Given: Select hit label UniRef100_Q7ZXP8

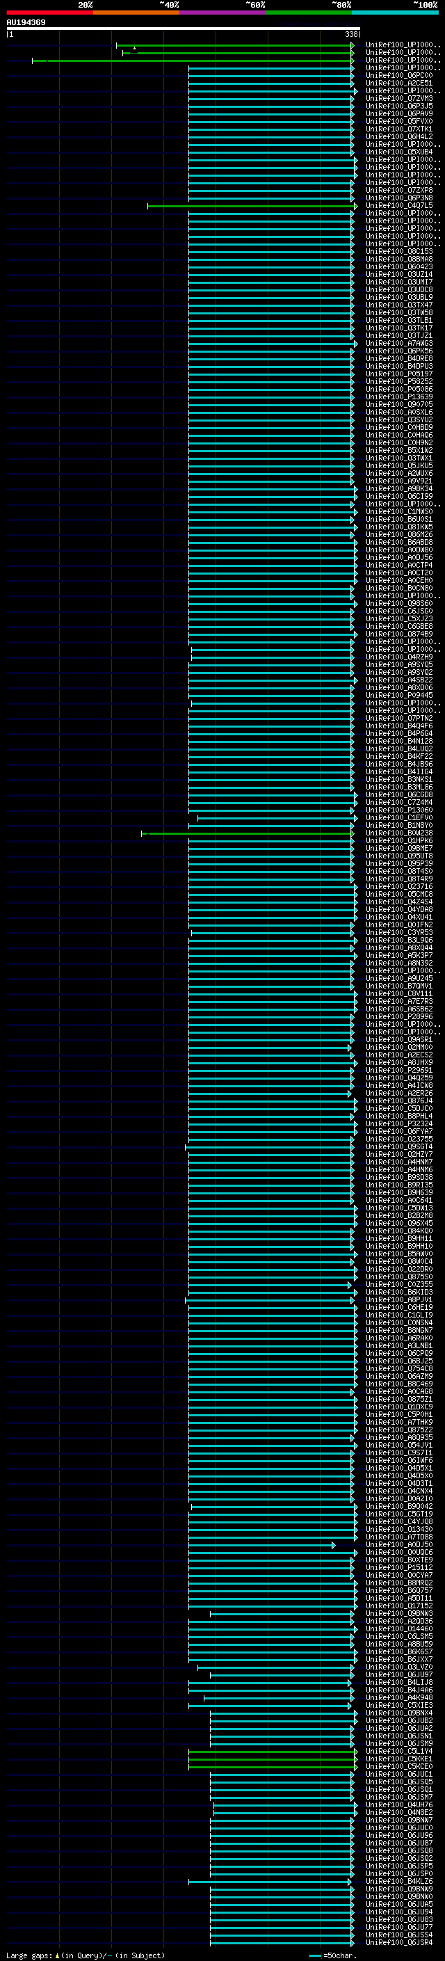Looking at the screenshot, I should (399, 191).
